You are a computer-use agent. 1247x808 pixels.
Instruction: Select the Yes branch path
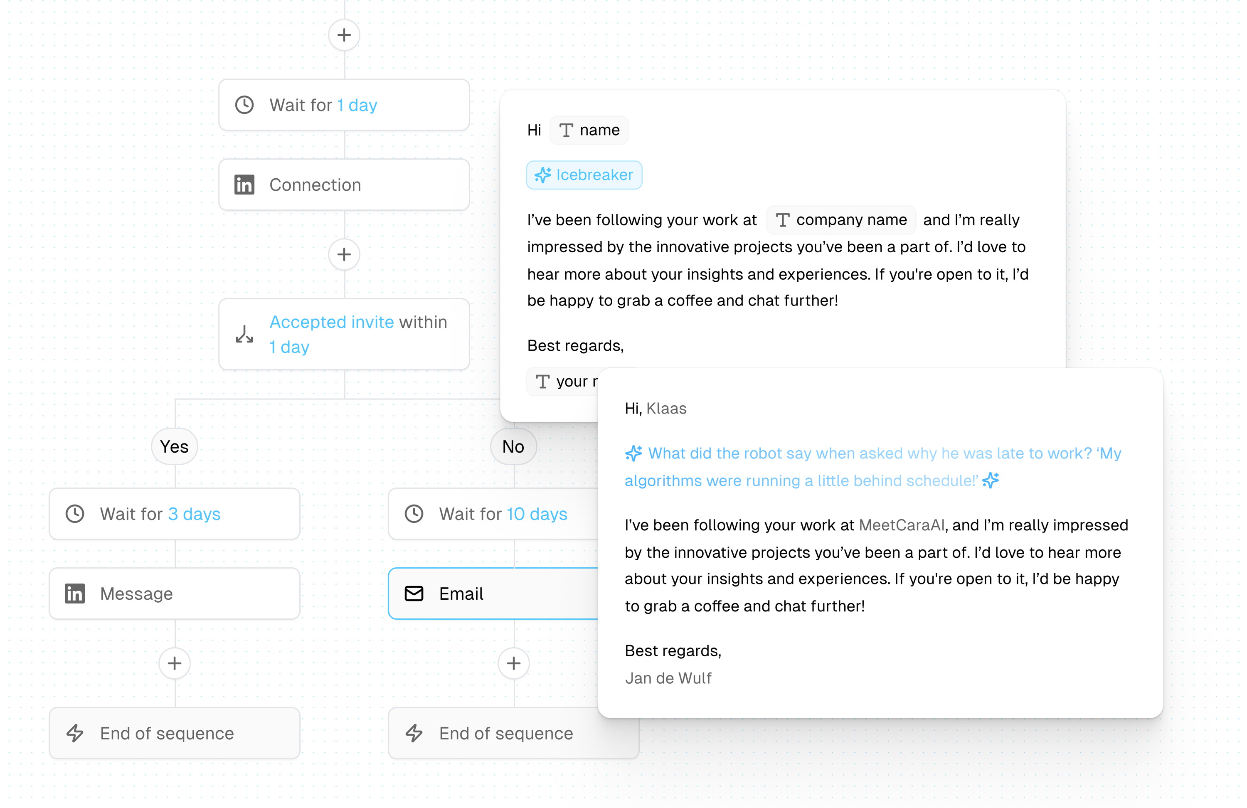click(174, 446)
